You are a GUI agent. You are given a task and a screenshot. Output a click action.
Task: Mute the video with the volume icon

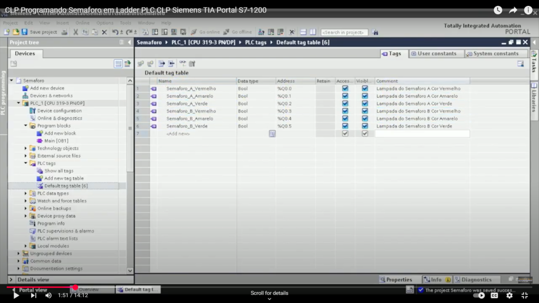(48, 295)
